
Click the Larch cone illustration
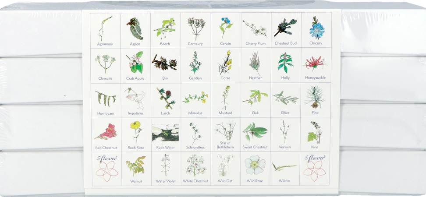[x=166, y=98]
